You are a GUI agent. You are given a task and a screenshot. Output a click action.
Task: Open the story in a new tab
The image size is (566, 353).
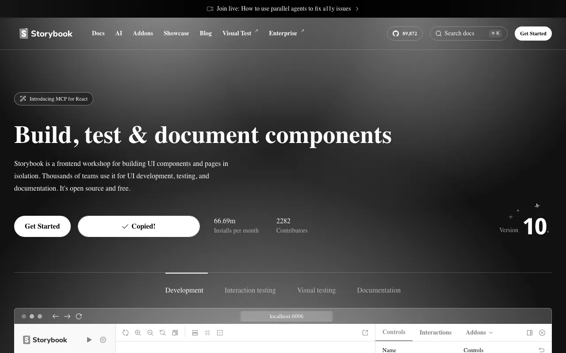365,333
